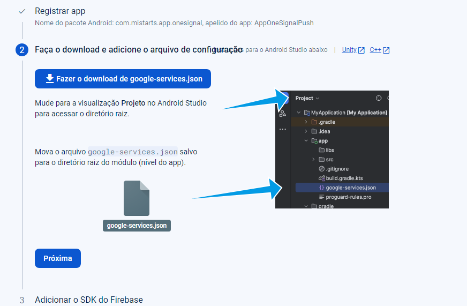The image size is (467, 306).
Task: Click the Próxima button
Action: (58, 258)
